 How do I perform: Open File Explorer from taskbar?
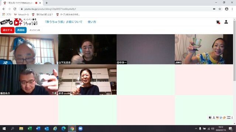(21, 129)
